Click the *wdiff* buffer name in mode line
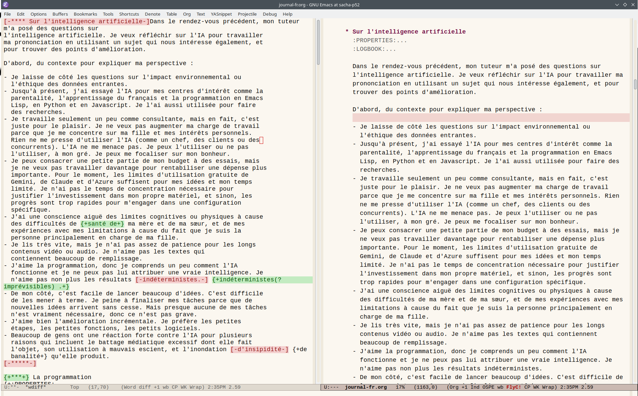638x396 pixels. point(36,387)
